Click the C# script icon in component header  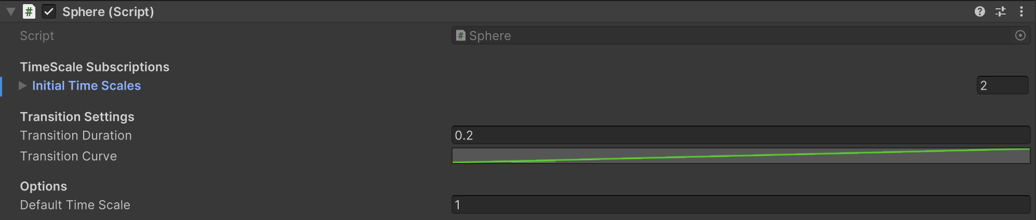tap(29, 11)
